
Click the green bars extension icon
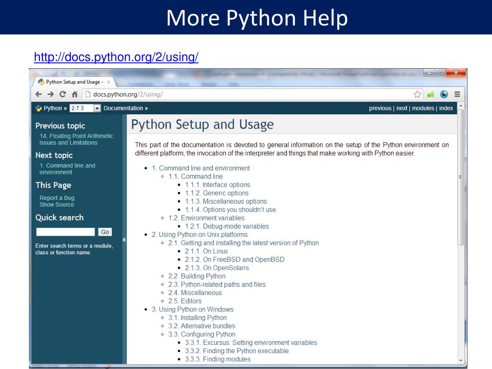coord(431,94)
